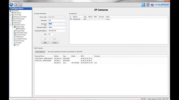Open Storage Setup in the tree

tap(20, 31)
